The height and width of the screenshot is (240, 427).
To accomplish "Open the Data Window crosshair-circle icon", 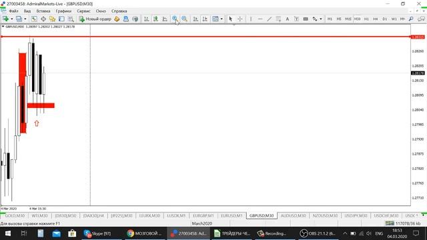I will tap(43, 19).
